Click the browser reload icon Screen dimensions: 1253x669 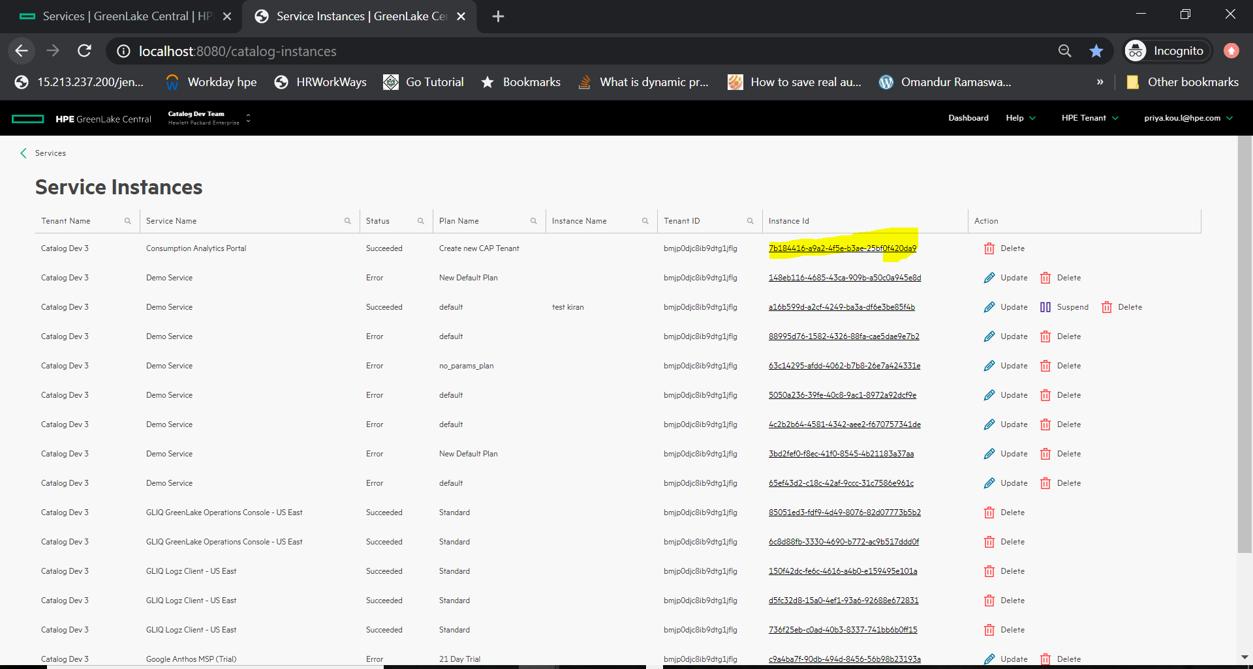point(84,50)
